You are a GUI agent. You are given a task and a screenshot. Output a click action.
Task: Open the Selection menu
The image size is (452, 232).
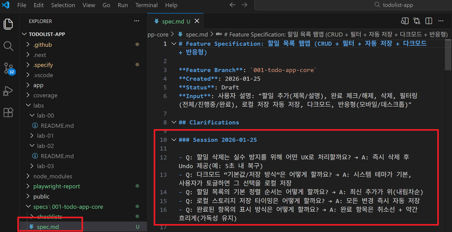[62, 5]
